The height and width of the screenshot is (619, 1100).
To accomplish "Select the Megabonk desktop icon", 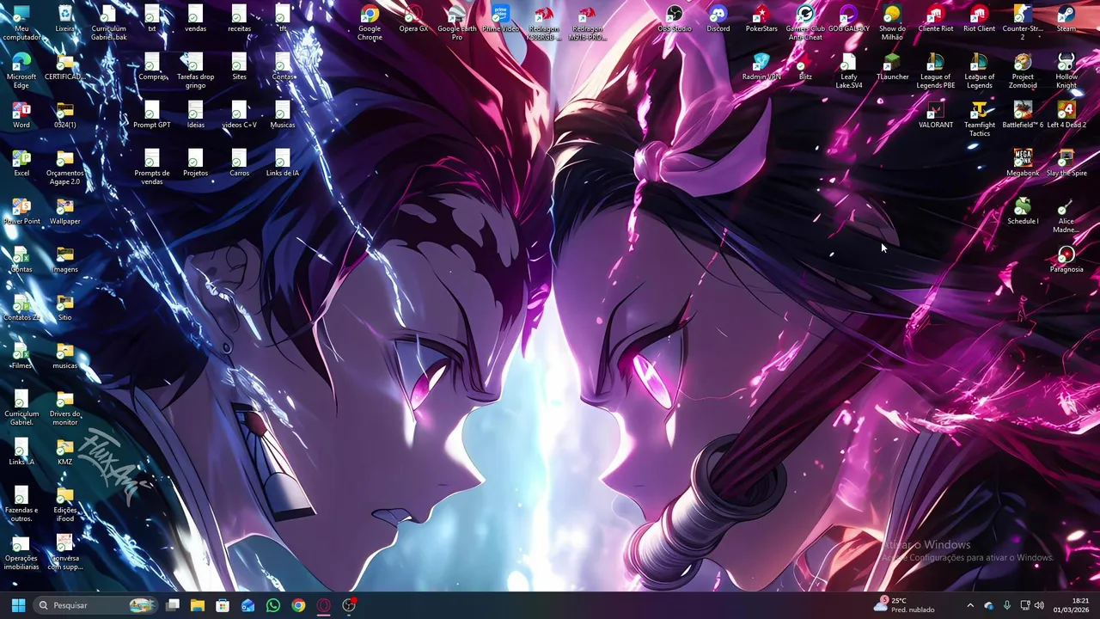I will pyautogui.click(x=1023, y=163).
